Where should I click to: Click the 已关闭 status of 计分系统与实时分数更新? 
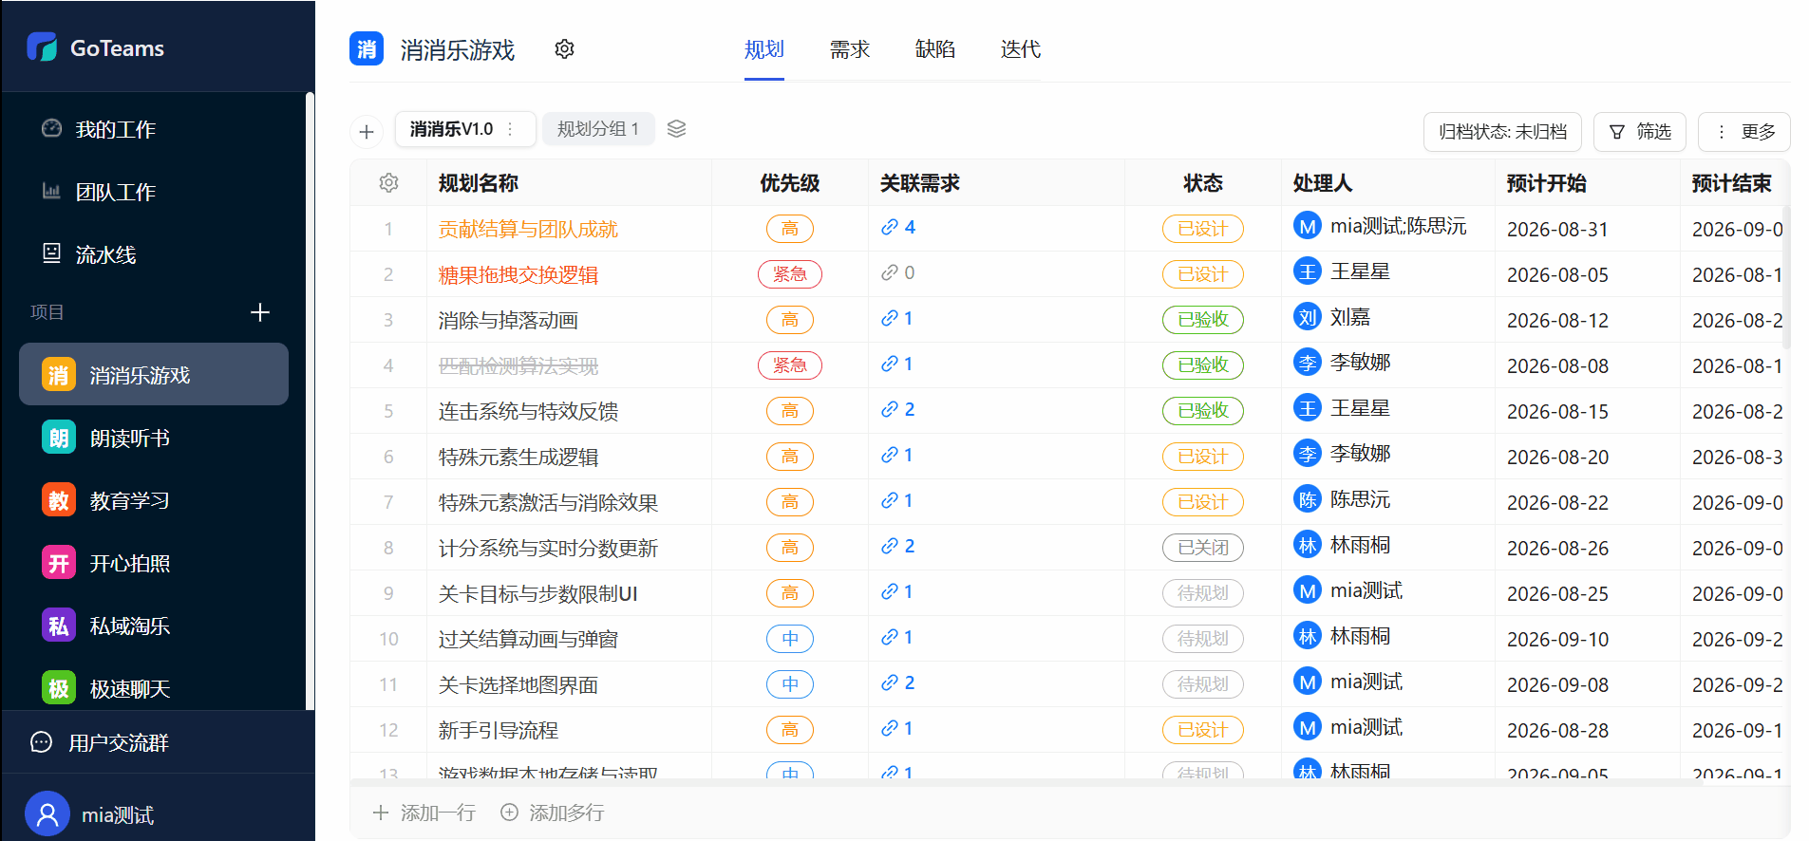tap(1203, 548)
